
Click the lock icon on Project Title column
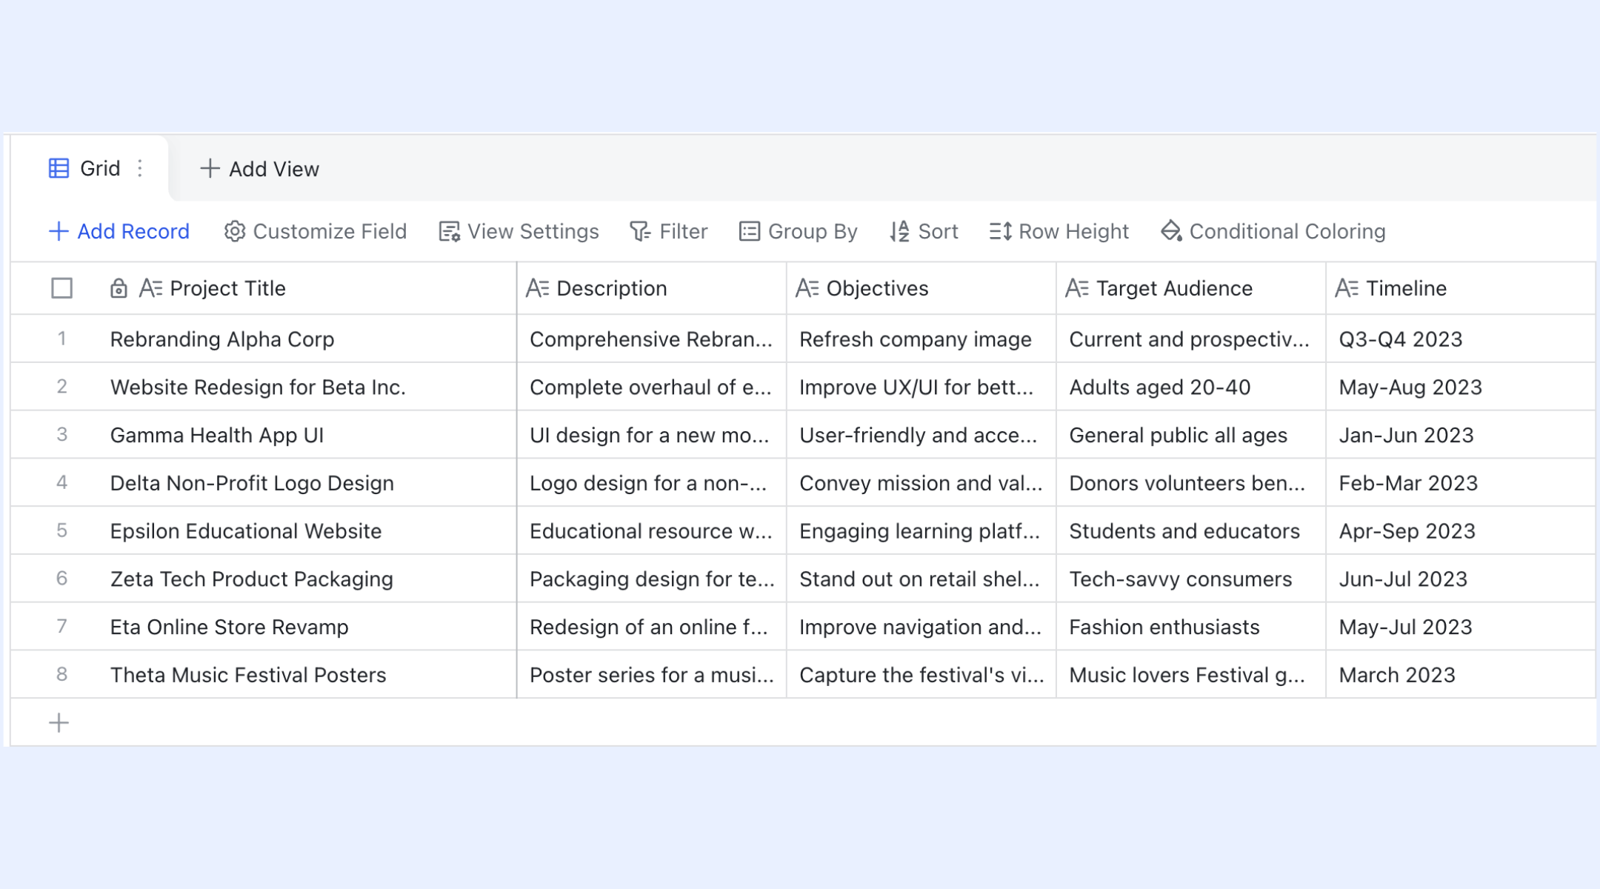click(119, 288)
